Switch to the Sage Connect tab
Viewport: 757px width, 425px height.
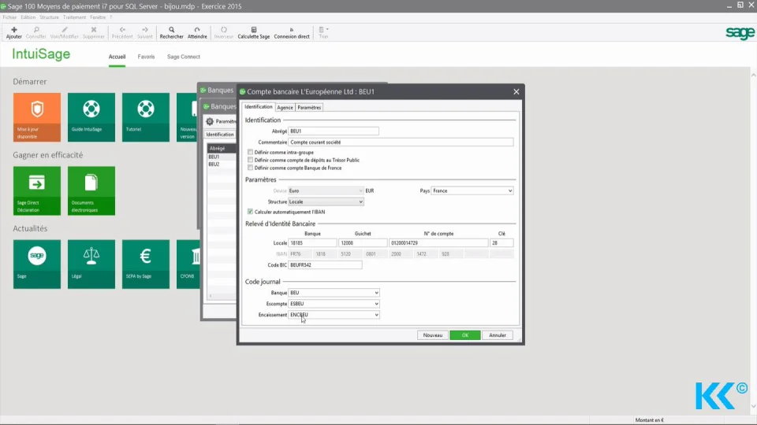click(x=184, y=57)
